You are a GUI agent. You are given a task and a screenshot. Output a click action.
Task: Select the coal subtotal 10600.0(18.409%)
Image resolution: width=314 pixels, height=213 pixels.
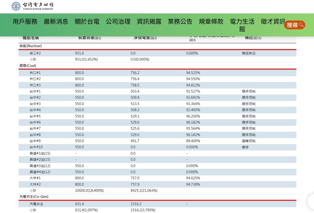pos(89,191)
